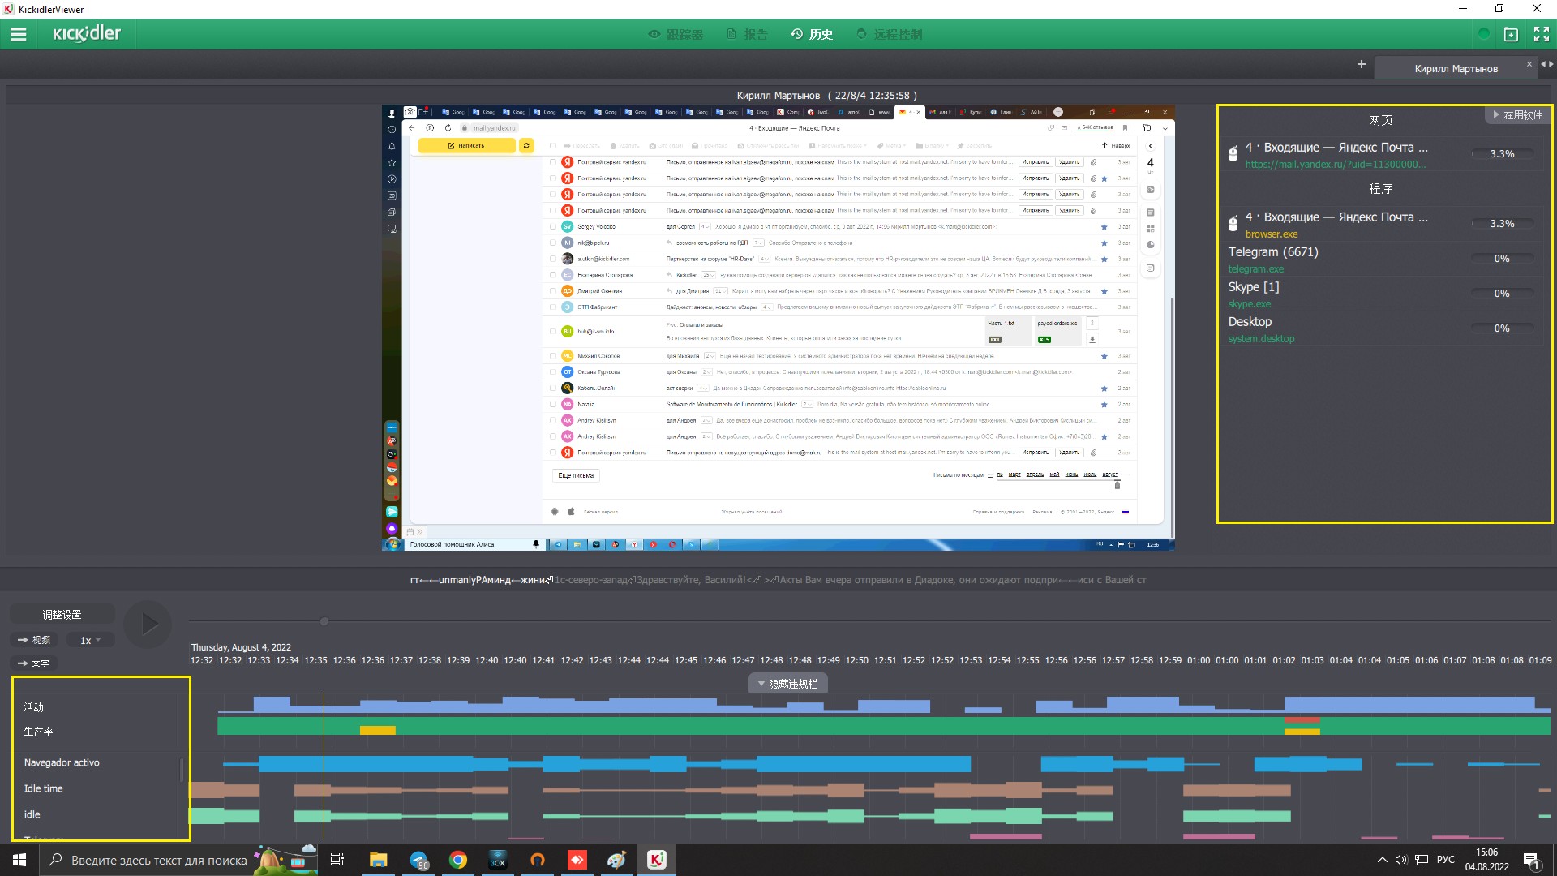
Task: Select the Navegador activo row label
Action: (62, 762)
